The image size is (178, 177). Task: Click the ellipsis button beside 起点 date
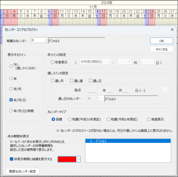coord(165,91)
